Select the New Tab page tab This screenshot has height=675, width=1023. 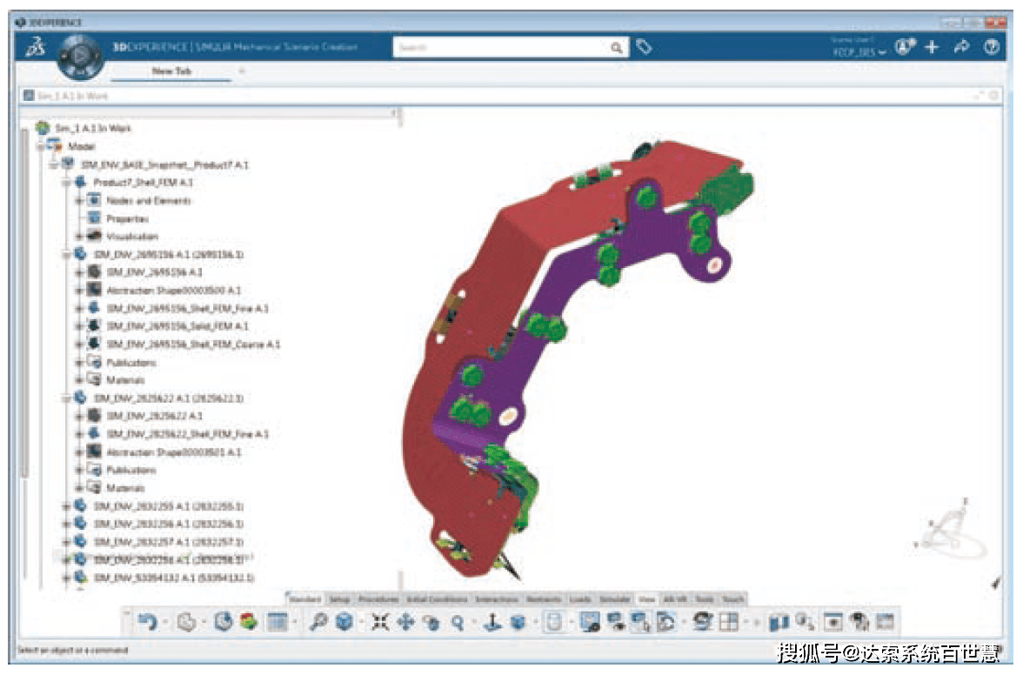pos(171,71)
